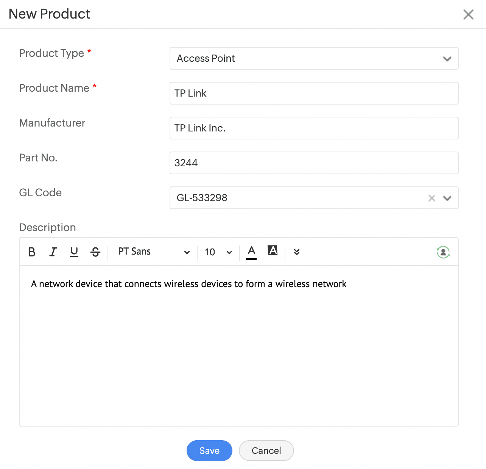Click into the Product Name field

tap(314, 93)
